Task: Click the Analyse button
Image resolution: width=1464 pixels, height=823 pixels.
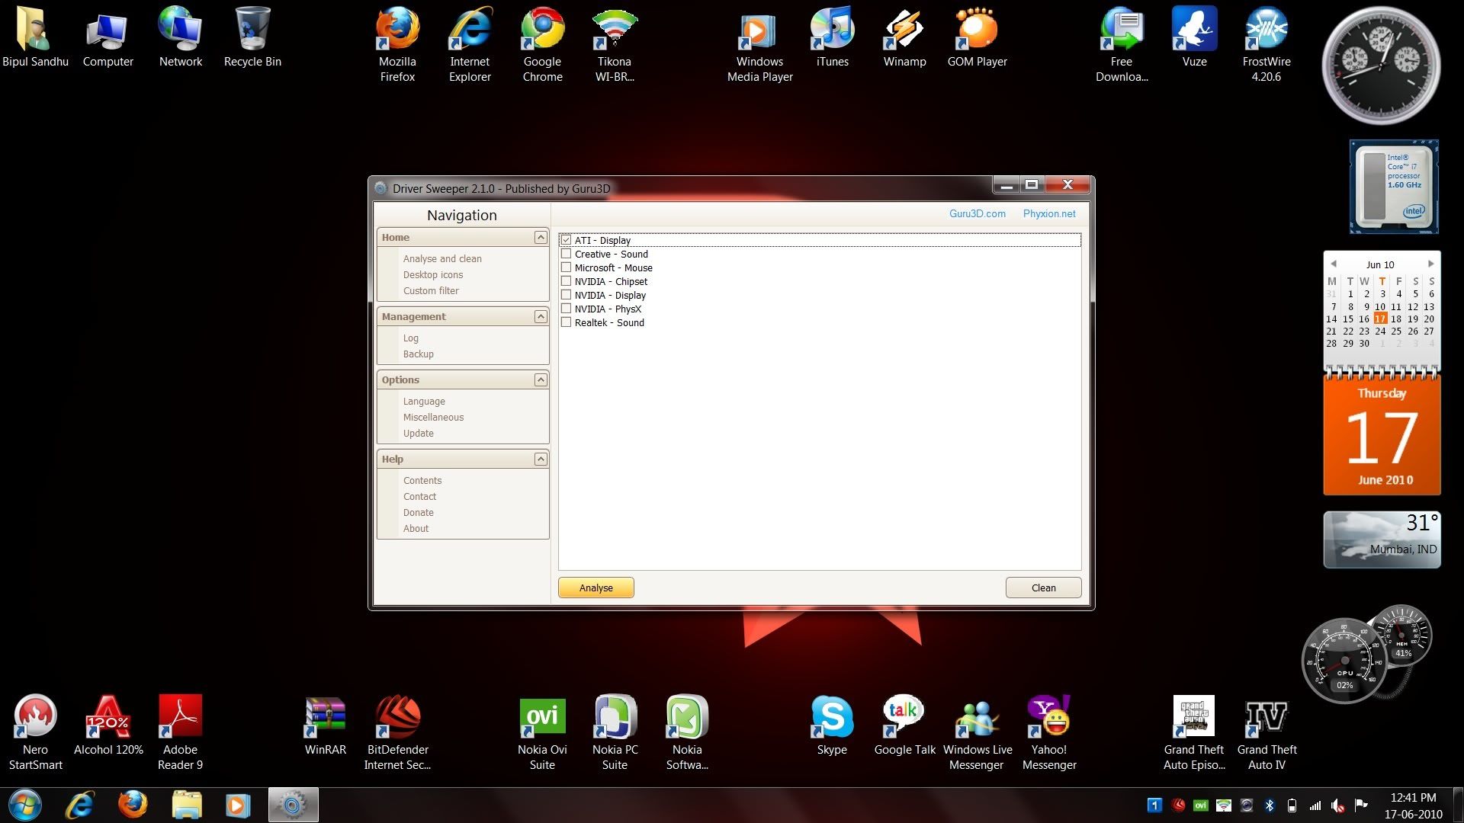Action: click(596, 588)
